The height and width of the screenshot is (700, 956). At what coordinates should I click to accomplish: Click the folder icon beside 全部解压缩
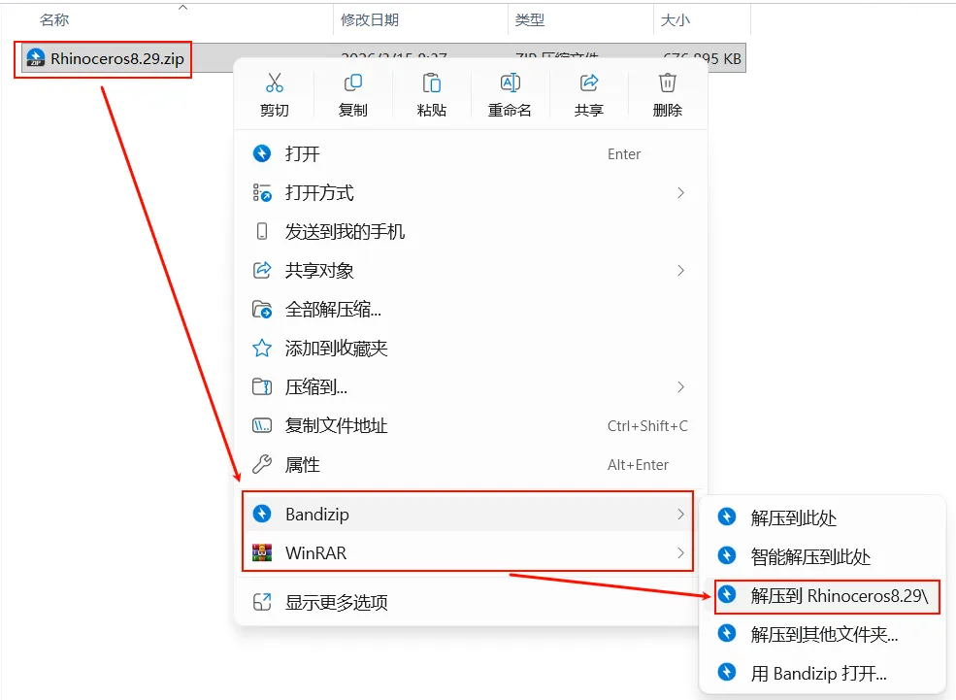pos(262,309)
